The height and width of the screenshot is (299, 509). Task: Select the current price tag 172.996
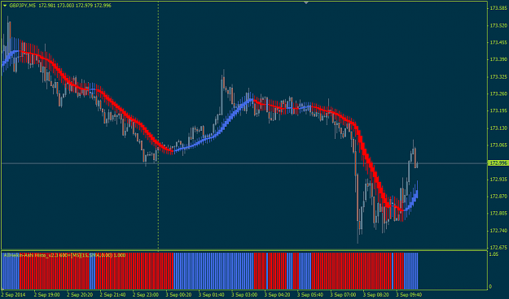click(x=498, y=163)
